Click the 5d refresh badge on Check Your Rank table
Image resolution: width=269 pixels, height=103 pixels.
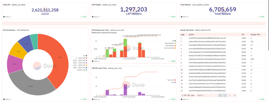[x=262, y=99]
